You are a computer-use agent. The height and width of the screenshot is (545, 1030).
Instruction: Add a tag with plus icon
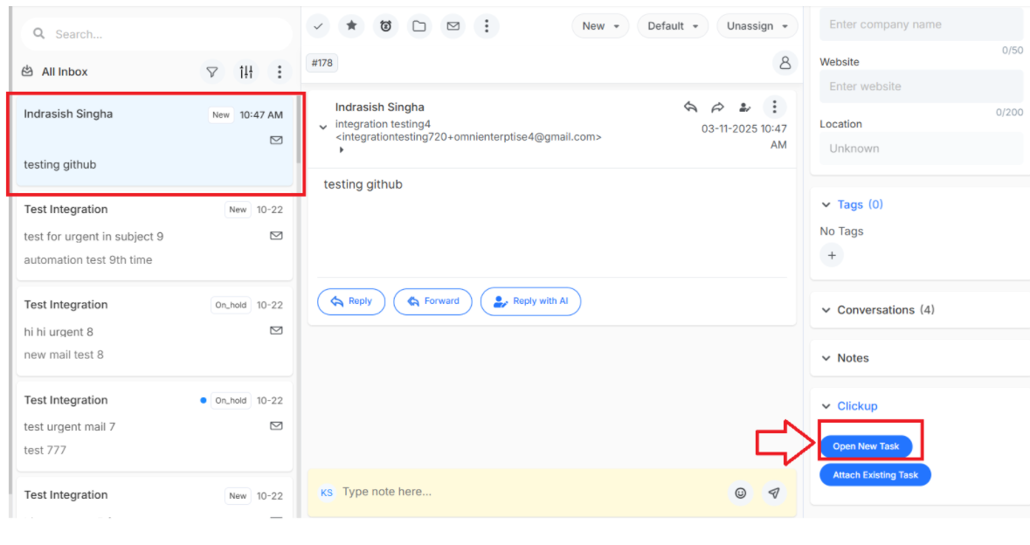click(832, 255)
